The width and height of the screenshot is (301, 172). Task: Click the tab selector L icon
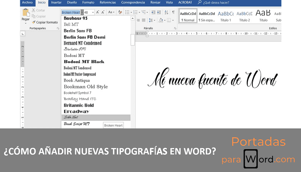[23, 34]
